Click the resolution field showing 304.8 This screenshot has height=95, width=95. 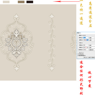86,50
